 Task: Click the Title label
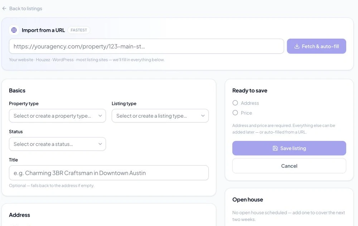[13, 160]
